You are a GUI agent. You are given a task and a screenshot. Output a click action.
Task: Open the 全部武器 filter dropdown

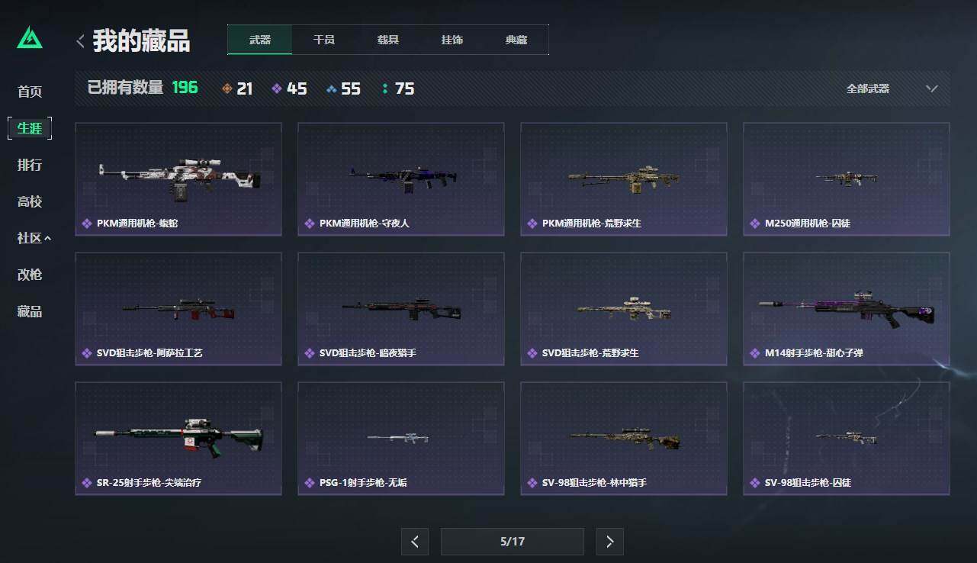pos(892,88)
